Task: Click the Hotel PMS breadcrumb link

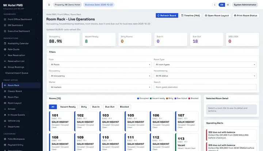Action: 51,15
